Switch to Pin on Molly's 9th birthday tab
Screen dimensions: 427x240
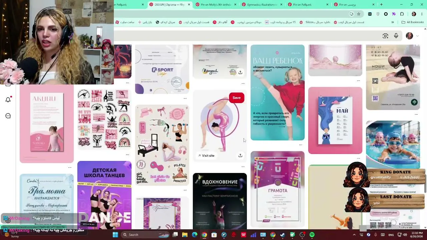click(216, 5)
